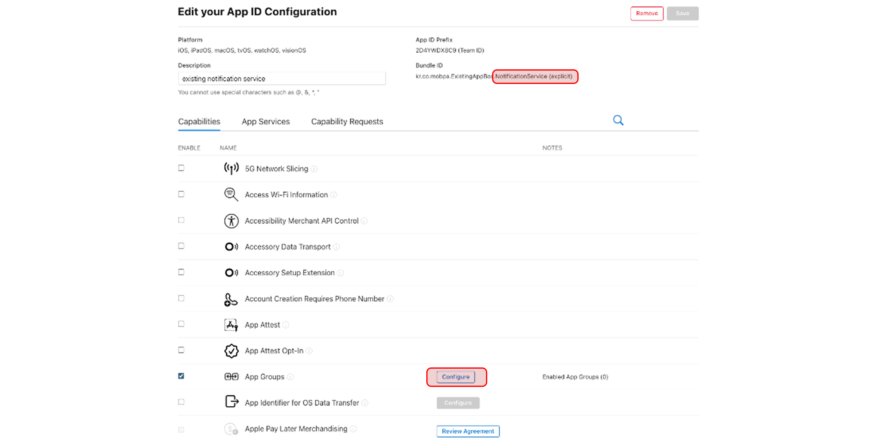Click the App ID Prefix value 2D4YWDX8C9
The height and width of the screenshot is (438, 877).
point(449,50)
